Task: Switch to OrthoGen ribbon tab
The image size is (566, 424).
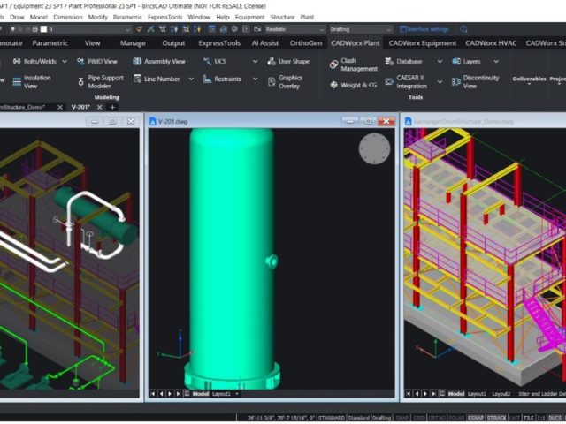Action: 306,43
